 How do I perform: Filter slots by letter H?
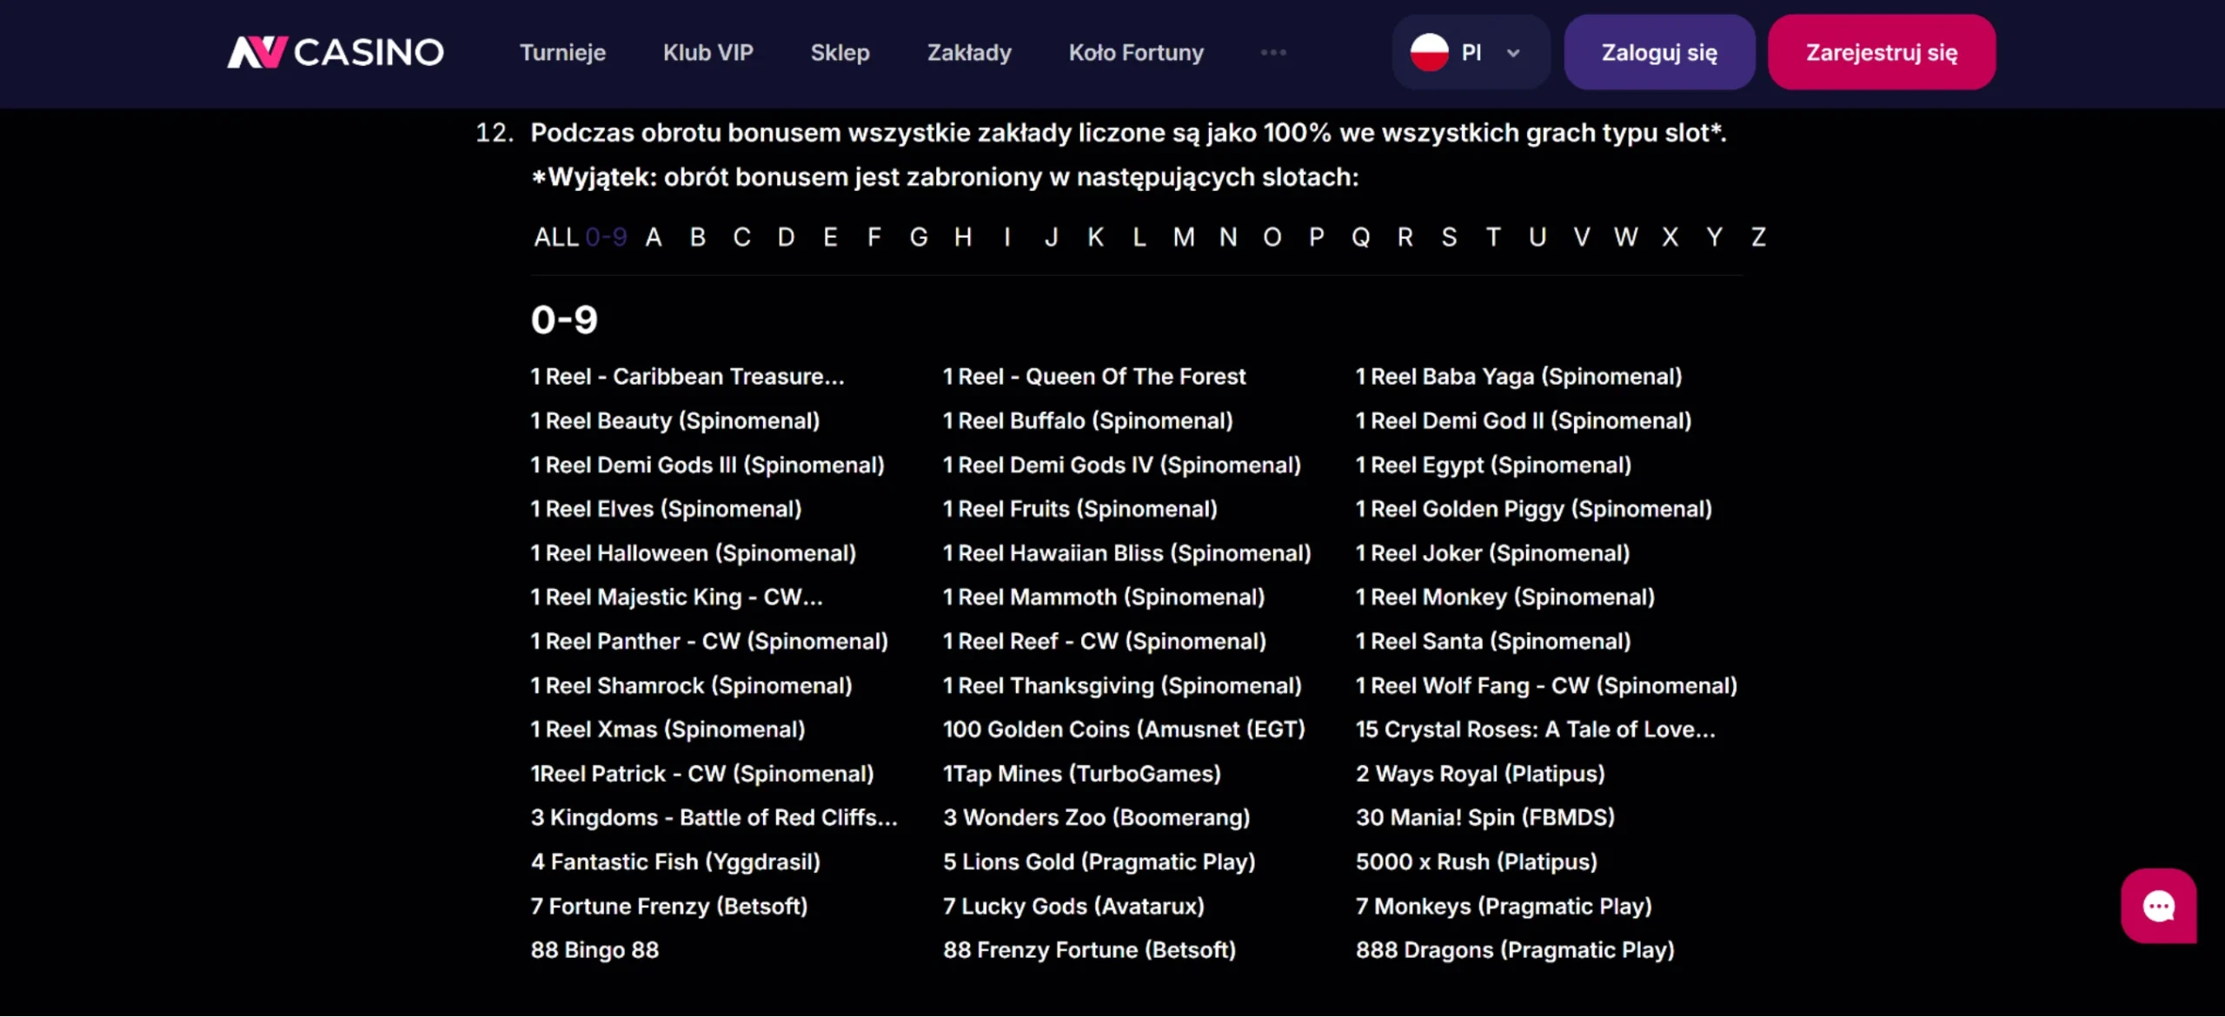[963, 237]
